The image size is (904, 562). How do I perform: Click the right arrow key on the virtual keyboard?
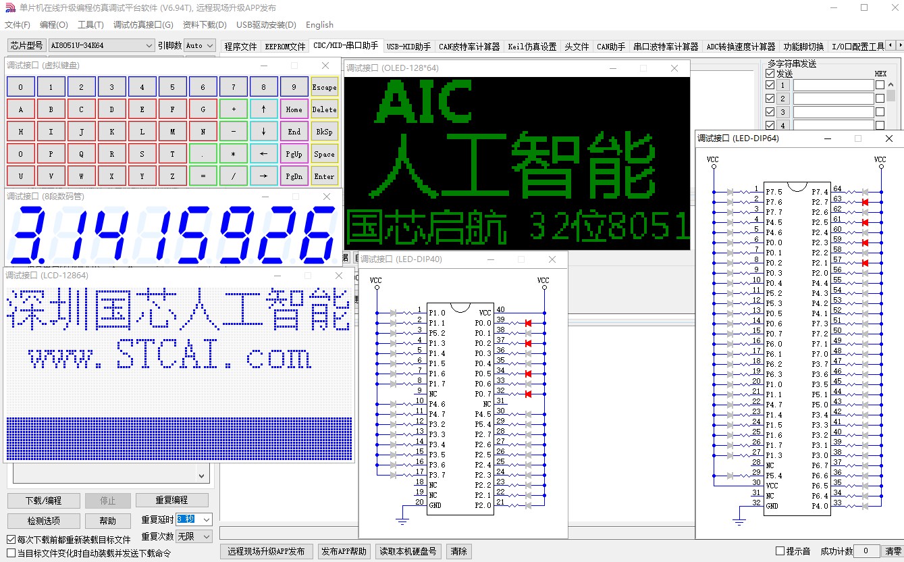pos(263,176)
